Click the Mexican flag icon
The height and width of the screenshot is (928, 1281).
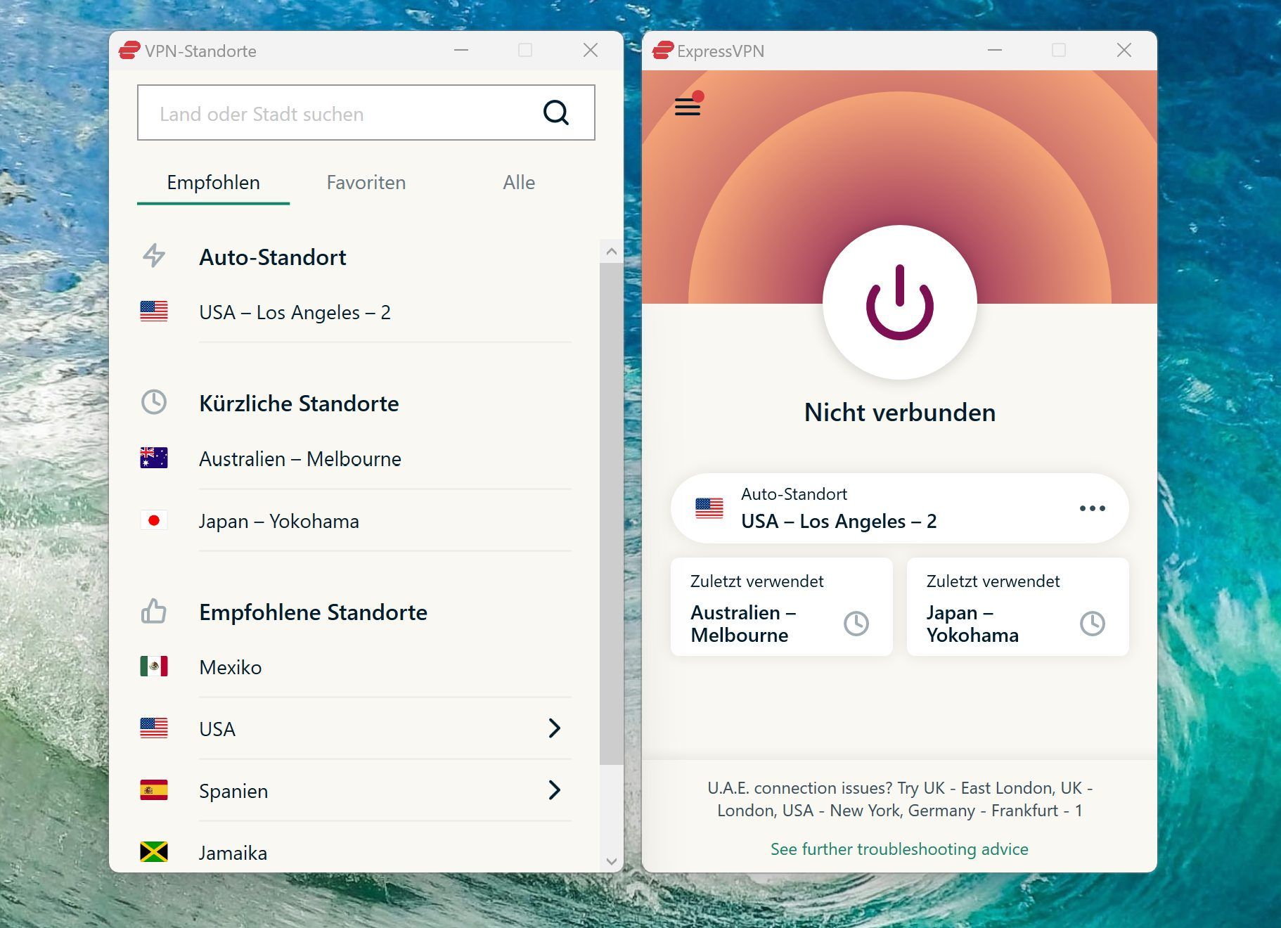(x=154, y=666)
